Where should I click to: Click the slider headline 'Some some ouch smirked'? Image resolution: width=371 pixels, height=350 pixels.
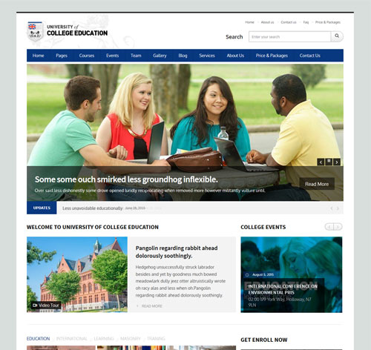126,179
